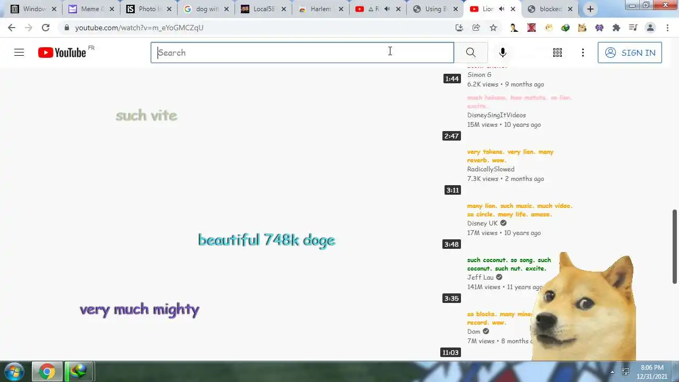Go to YouTube home via the logo

coord(62,53)
